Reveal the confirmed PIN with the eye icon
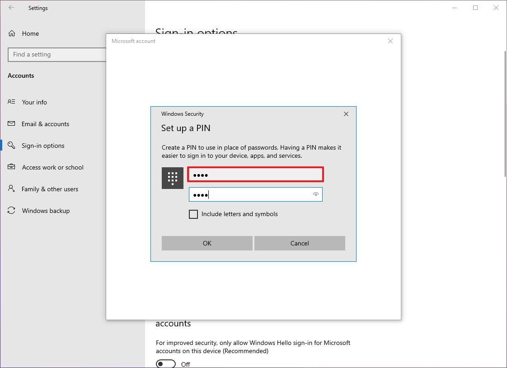The height and width of the screenshot is (368, 507). tap(316, 194)
